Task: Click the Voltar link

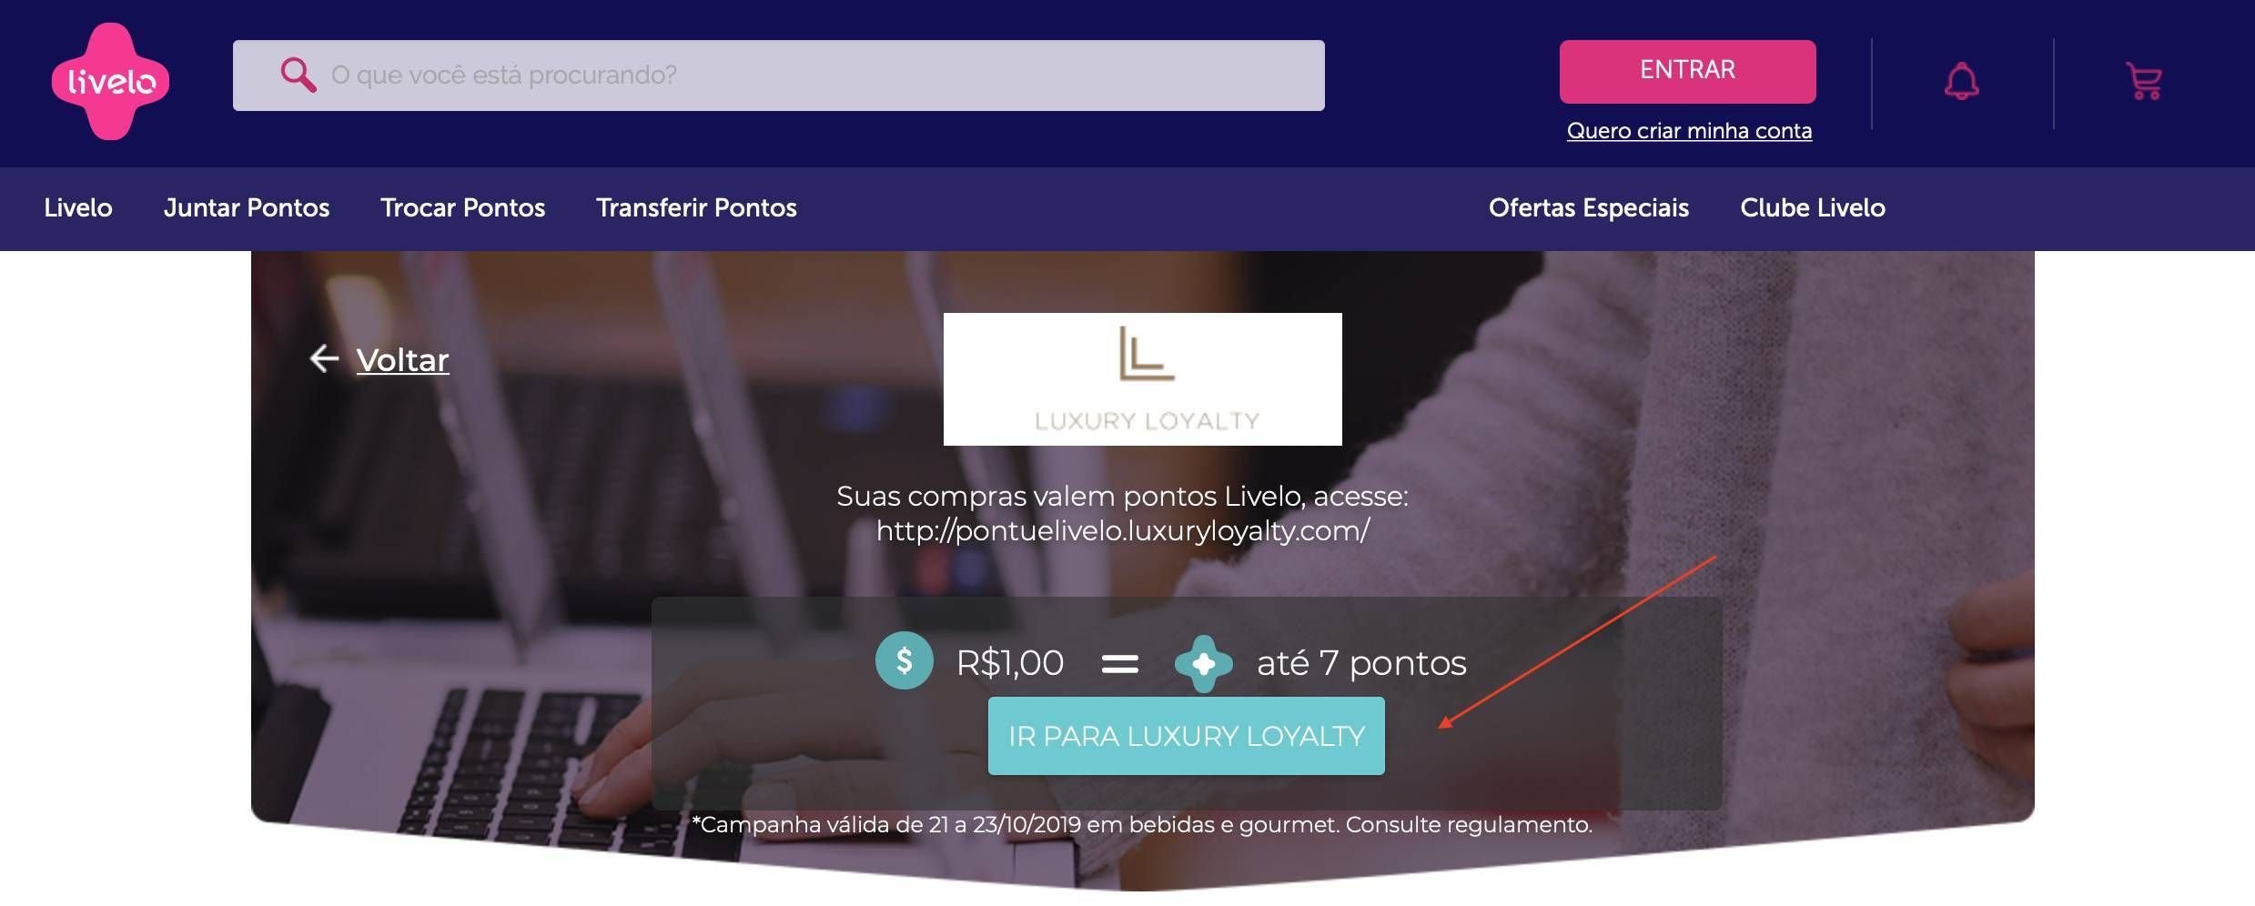Action: [402, 360]
